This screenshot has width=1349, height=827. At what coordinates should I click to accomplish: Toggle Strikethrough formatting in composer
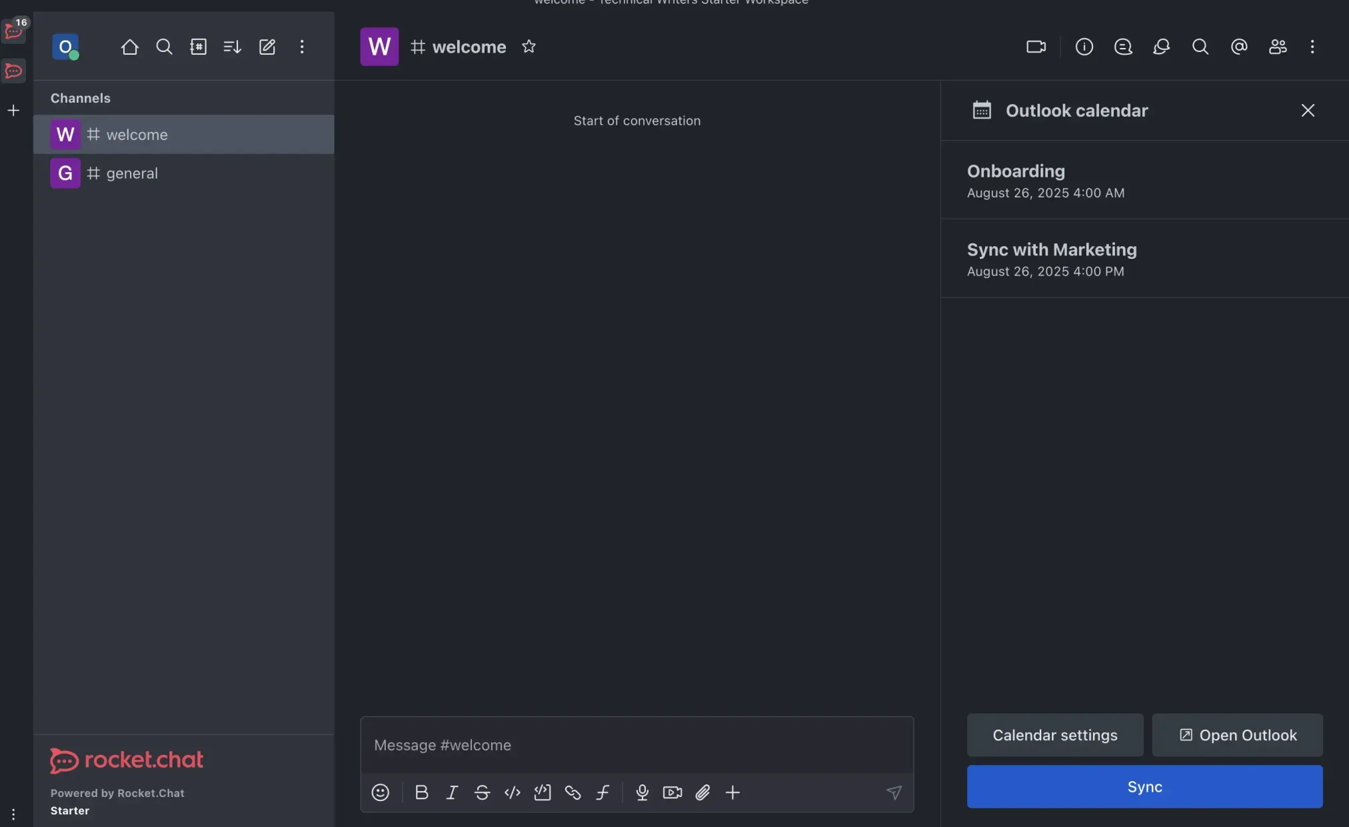[x=482, y=792]
